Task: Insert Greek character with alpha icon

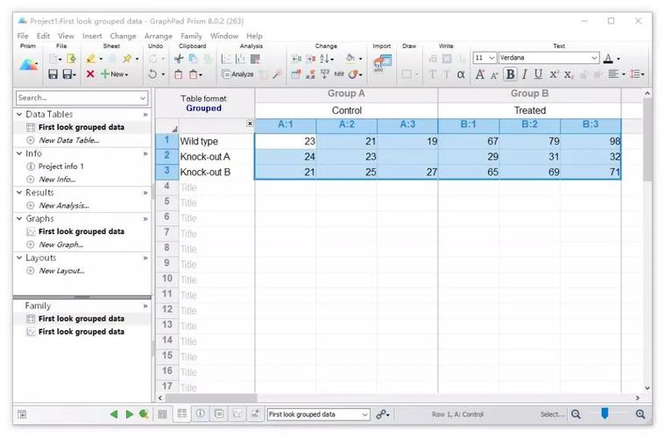Action: (x=461, y=74)
